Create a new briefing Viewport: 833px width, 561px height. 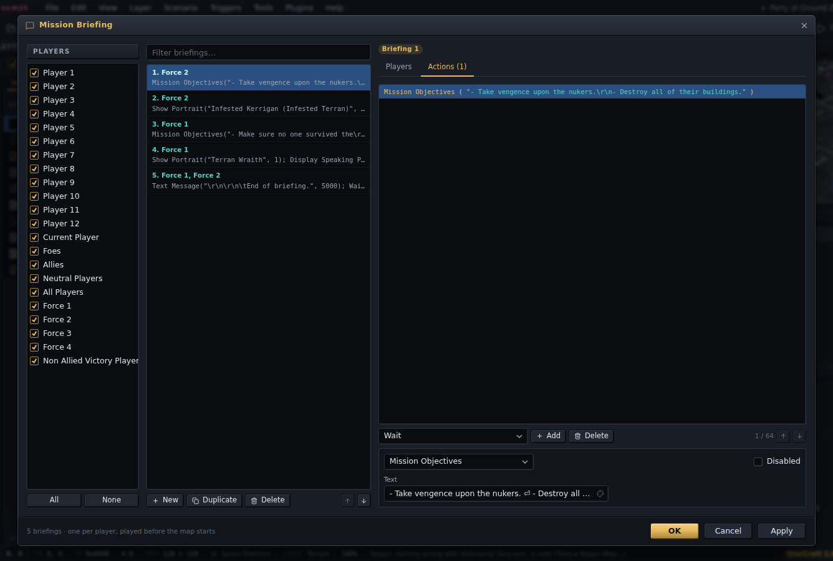pos(165,501)
